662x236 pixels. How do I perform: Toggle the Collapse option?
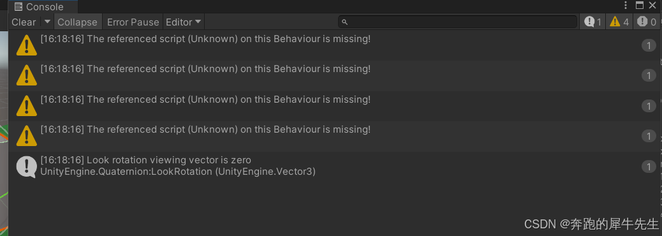tap(78, 22)
